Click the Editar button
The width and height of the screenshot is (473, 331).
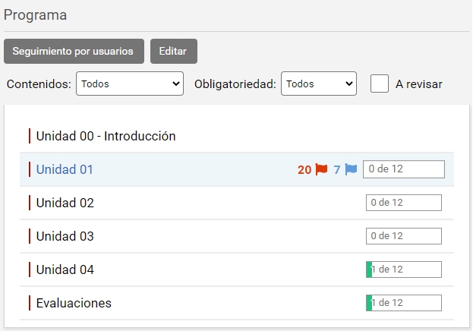coord(174,52)
